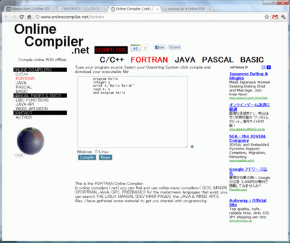Close the Online Compiler (.net) tab
This screenshot has width=290, height=243.
157,9
